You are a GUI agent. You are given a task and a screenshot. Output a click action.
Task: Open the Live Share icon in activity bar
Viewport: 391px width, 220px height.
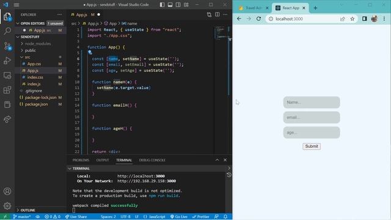(x=7, y=119)
